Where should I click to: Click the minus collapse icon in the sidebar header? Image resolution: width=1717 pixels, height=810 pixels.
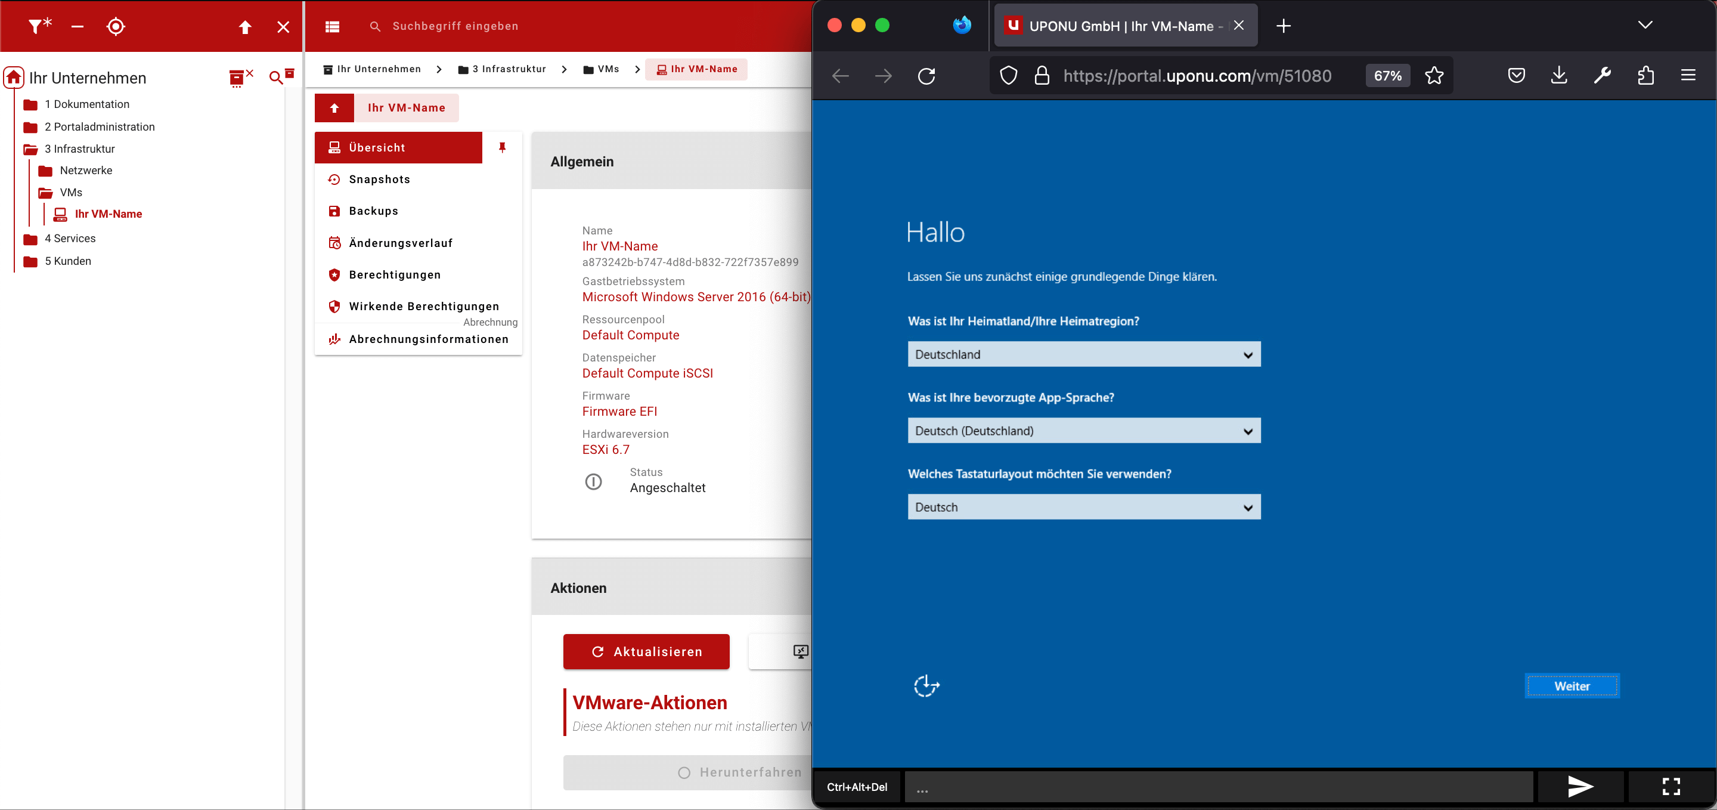(x=78, y=27)
